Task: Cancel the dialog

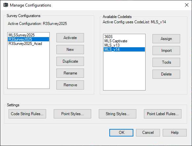Action: 148,133
